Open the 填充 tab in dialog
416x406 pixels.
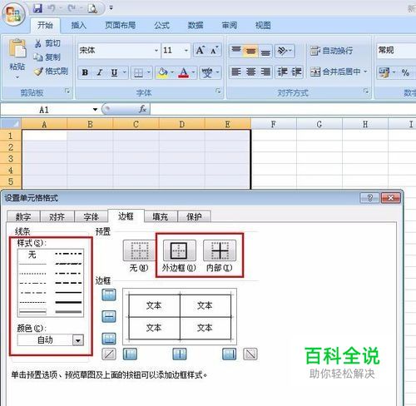[x=161, y=217]
